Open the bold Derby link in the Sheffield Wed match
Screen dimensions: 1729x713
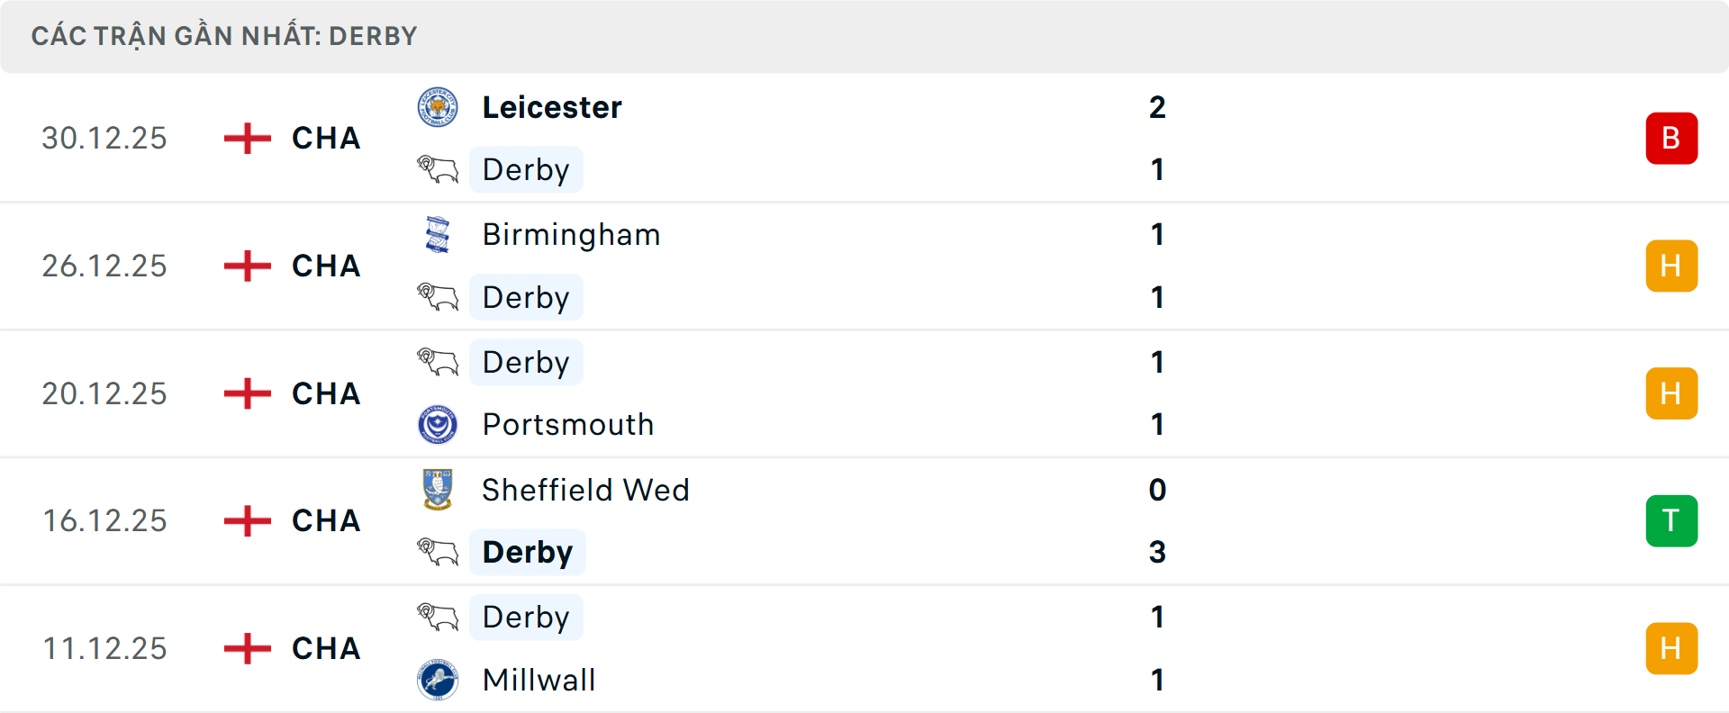[527, 552]
